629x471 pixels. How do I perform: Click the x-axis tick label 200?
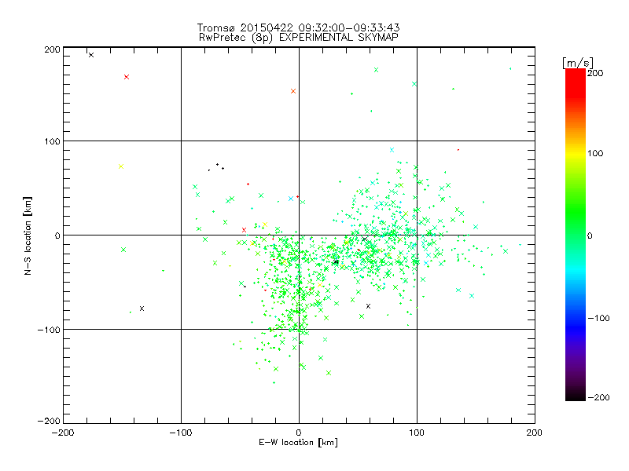[x=535, y=433]
